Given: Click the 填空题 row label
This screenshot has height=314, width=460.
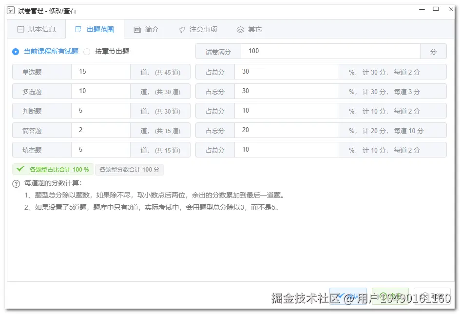Looking at the screenshot, I should coord(32,150).
